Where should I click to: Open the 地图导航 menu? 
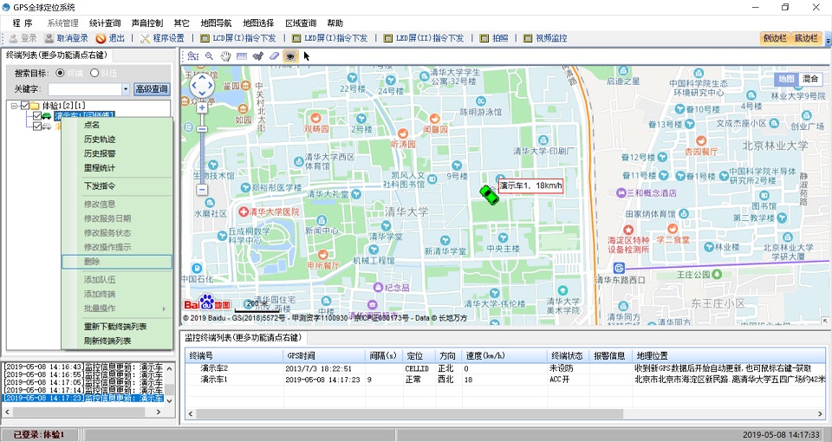(216, 23)
